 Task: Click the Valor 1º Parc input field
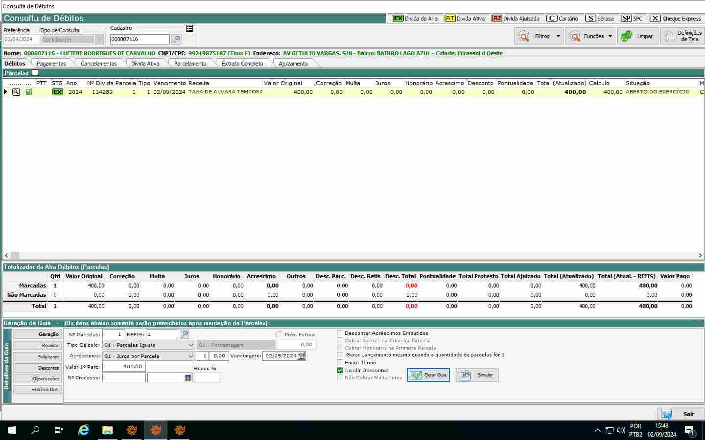coord(124,367)
